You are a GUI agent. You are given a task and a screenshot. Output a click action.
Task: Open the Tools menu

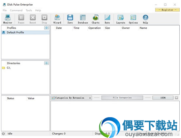[x=29, y=10]
